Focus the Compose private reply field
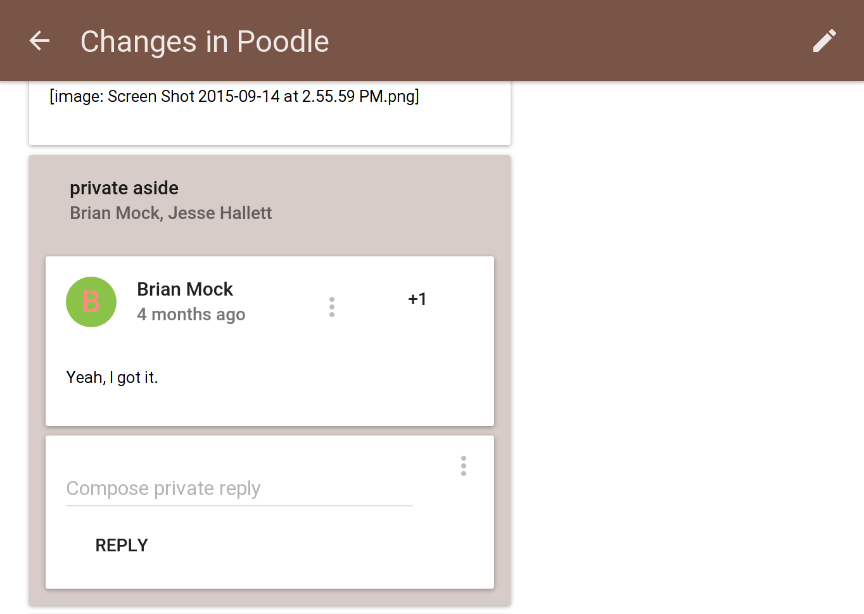Image resolution: width=864 pixels, height=614 pixels. tap(239, 489)
